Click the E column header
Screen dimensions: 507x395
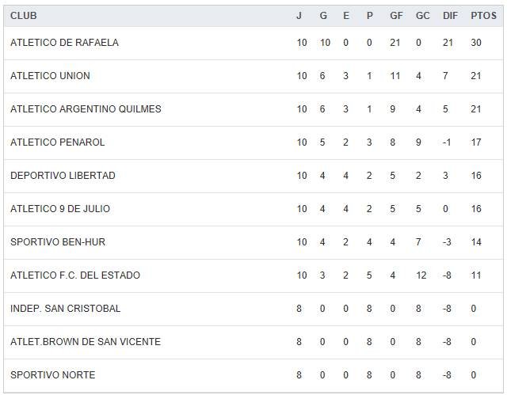tap(346, 16)
